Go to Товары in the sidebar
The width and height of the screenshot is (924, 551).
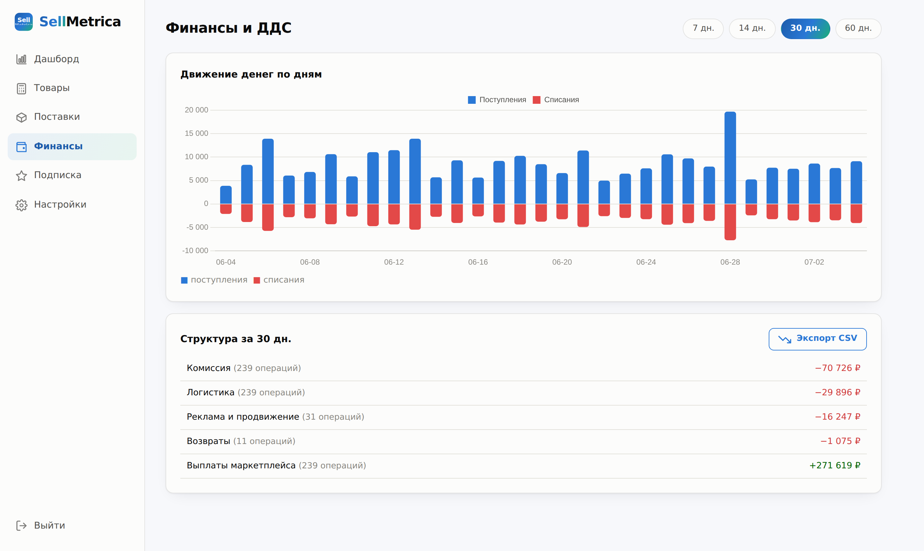72,88
